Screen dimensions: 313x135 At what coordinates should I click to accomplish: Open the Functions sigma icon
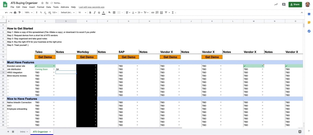173,13
